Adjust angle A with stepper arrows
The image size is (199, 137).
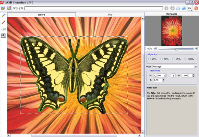click(163, 80)
